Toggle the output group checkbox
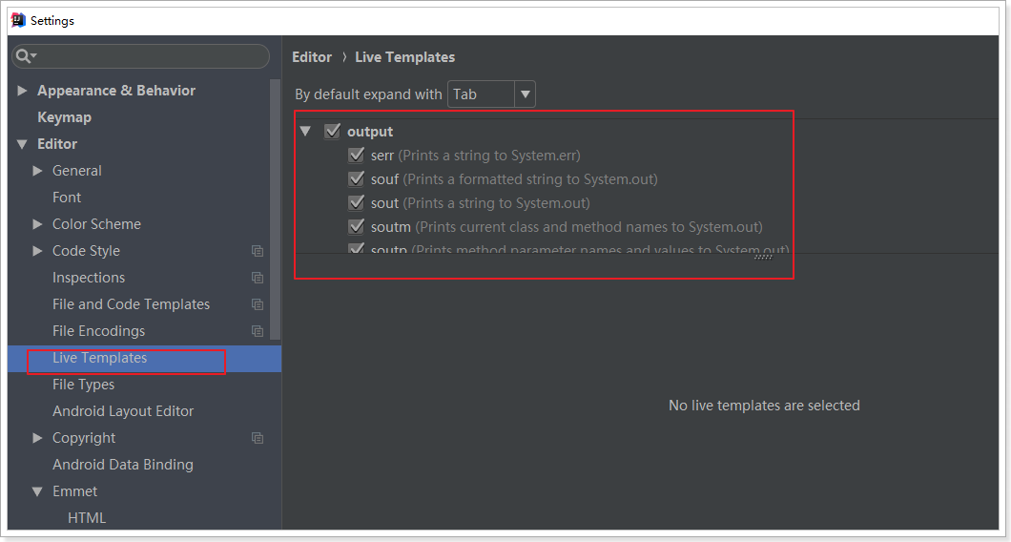This screenshot has height=542, width=1011. pyautogui.click(x=333, y=132)
